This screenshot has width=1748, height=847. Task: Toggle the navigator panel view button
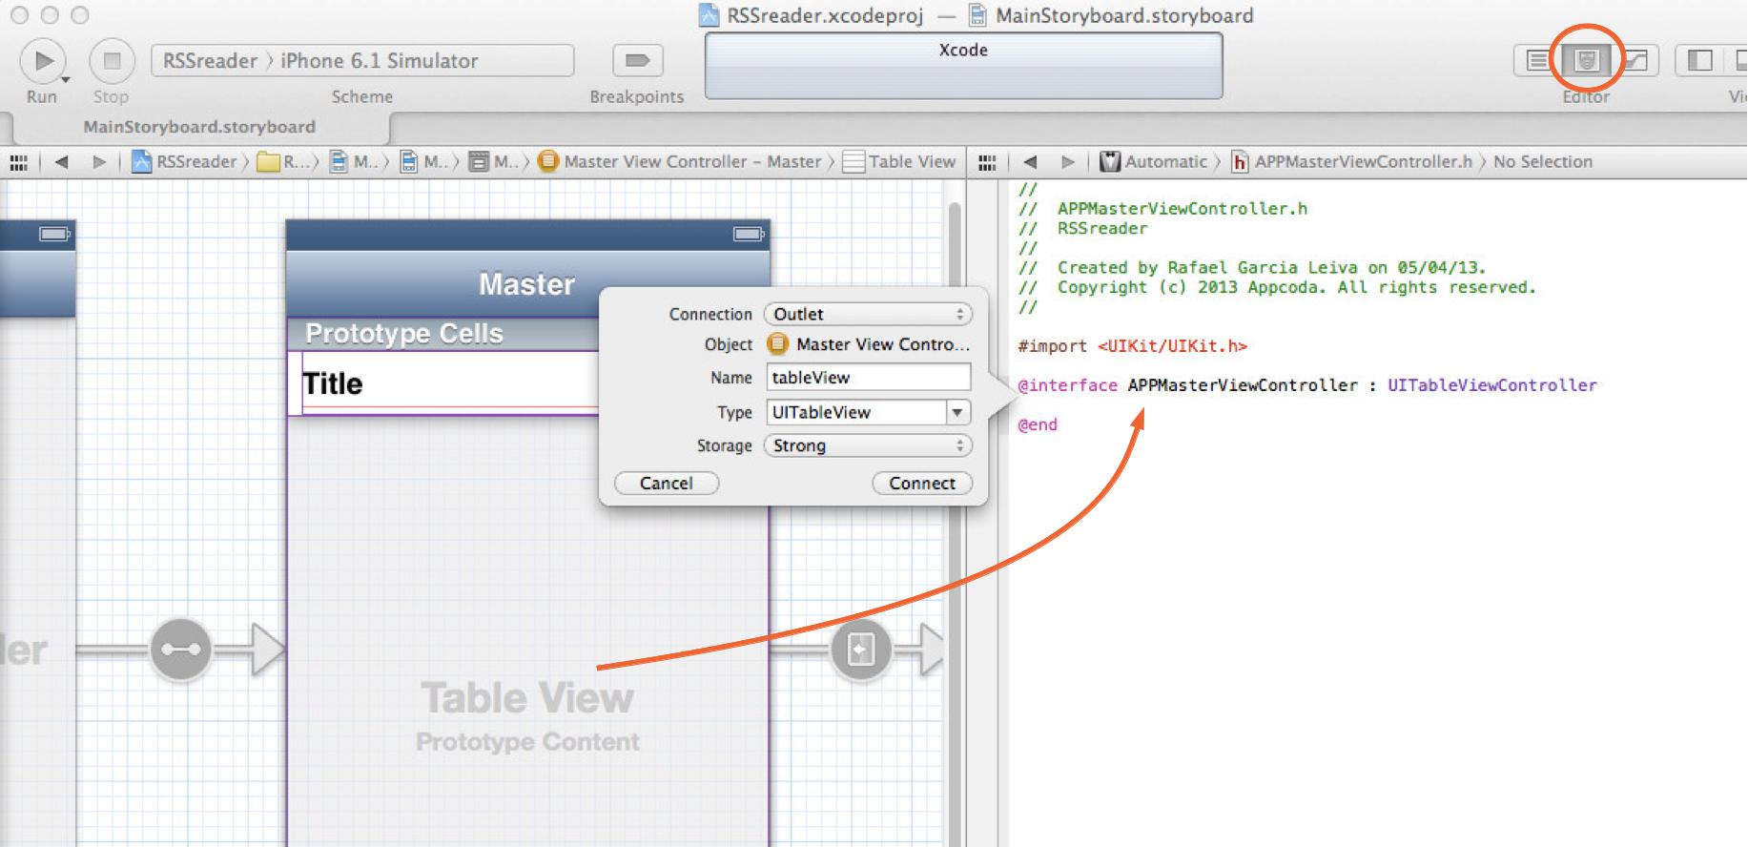click(x=1699, y=61)
